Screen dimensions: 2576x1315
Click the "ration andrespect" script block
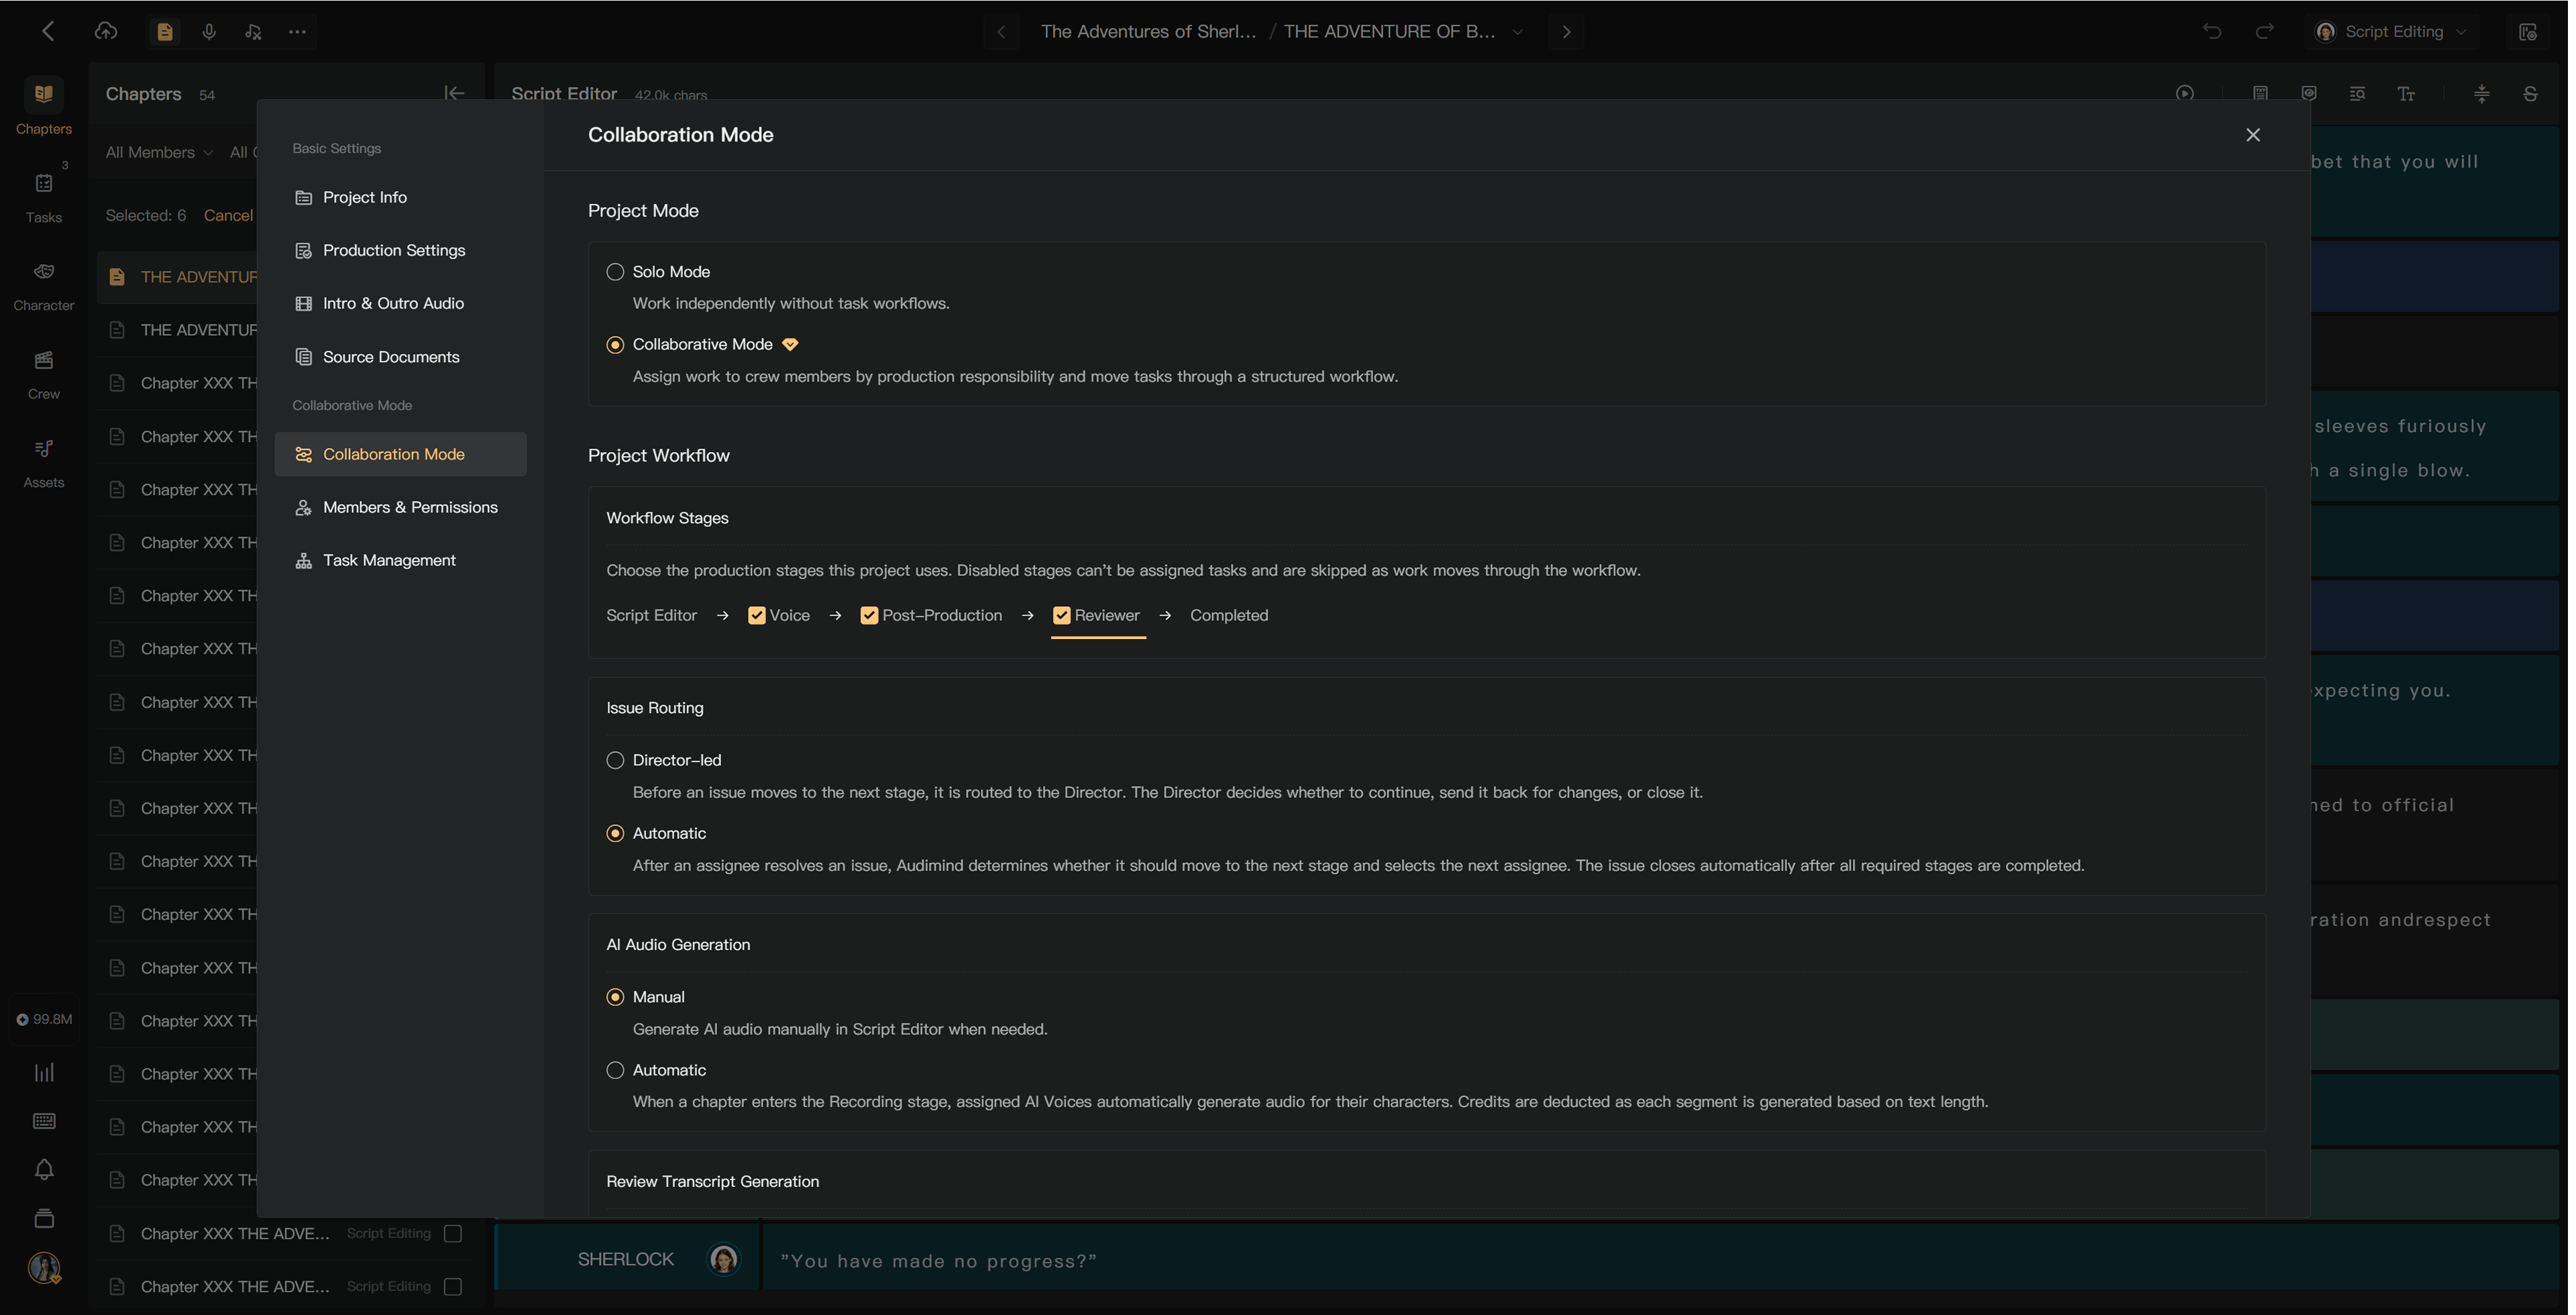2436,938
